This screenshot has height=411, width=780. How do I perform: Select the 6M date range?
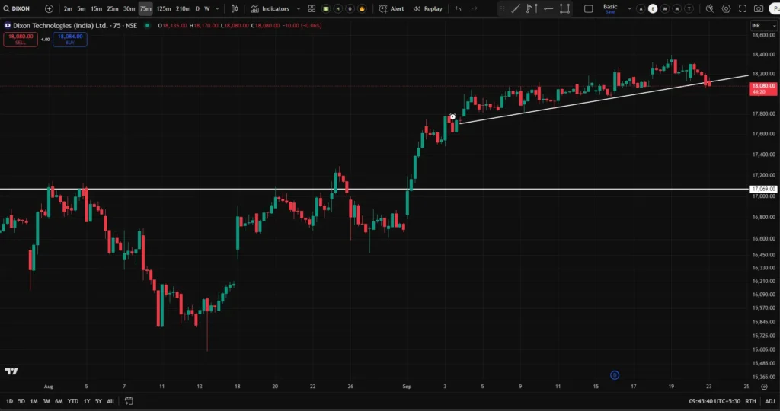59,401
